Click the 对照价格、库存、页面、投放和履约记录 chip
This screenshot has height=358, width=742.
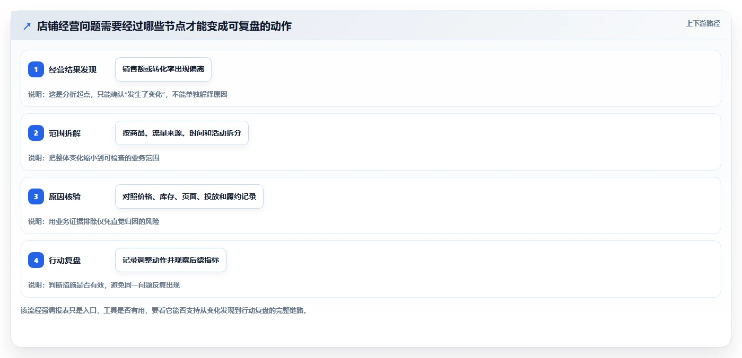click(x=189, y=196)
